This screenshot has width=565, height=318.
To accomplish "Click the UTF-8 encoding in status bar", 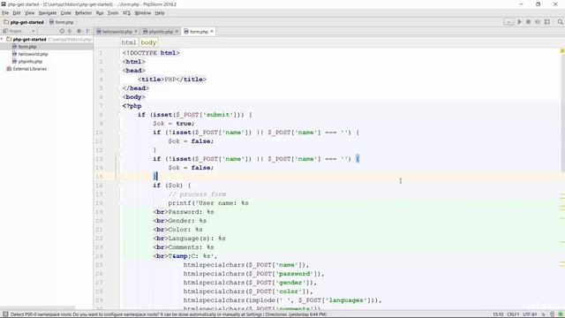I will tap(530, 314).
